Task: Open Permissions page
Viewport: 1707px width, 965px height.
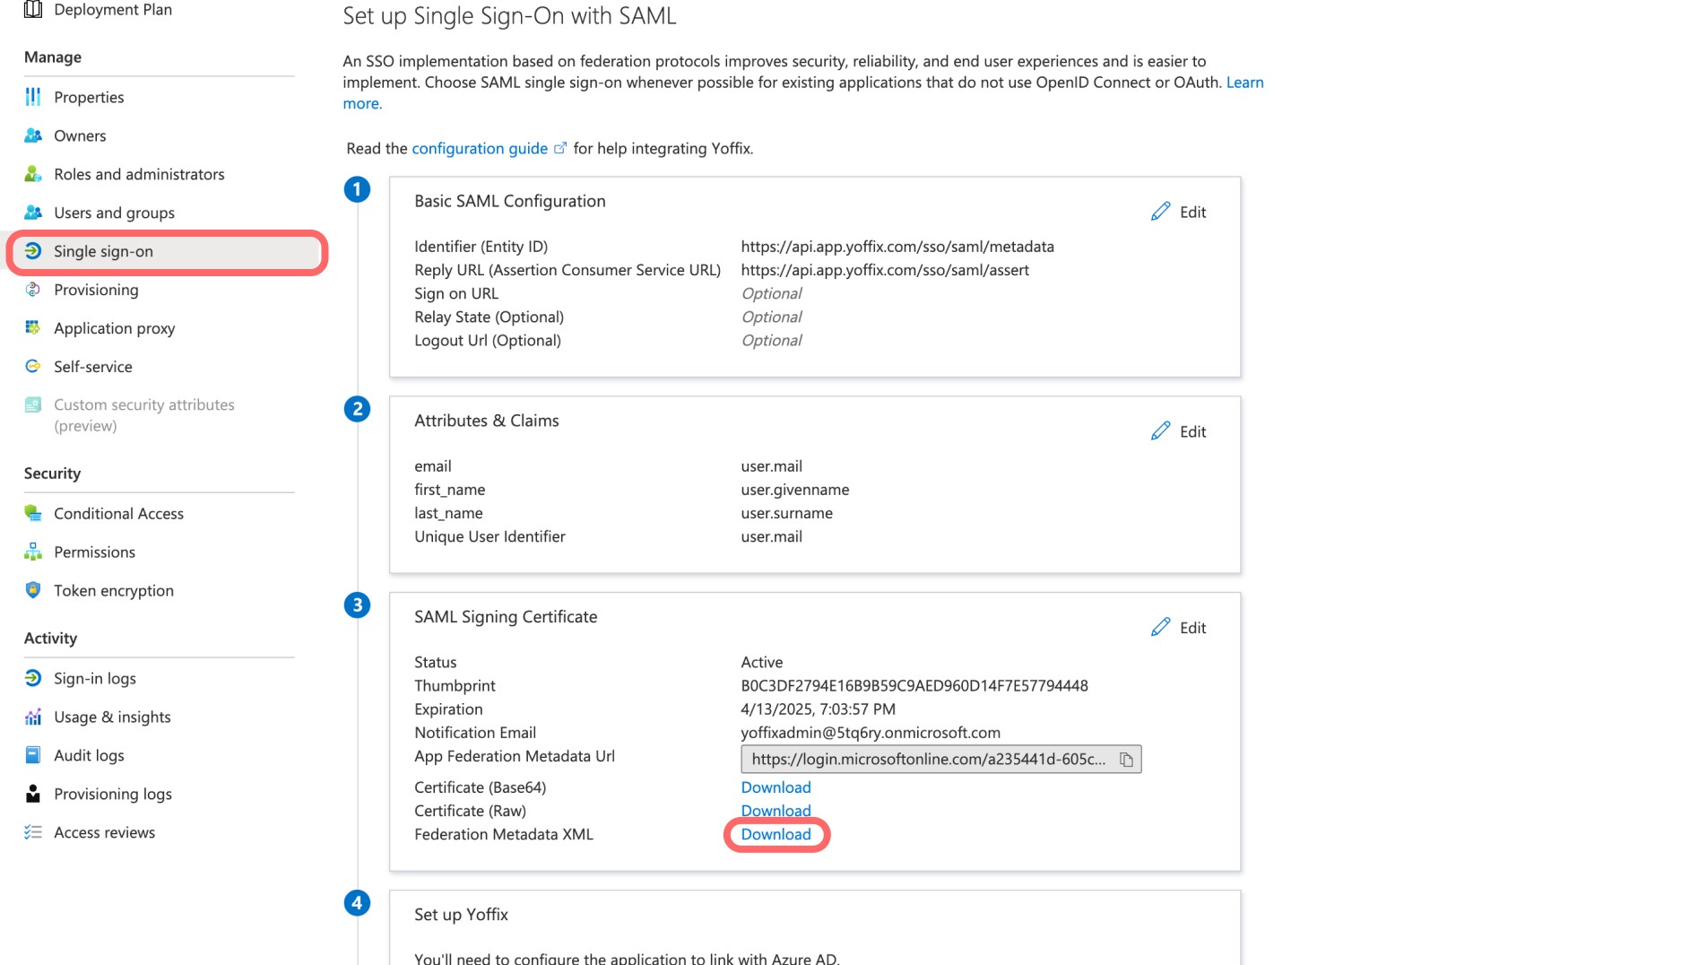Action: (x=94, y=552)
